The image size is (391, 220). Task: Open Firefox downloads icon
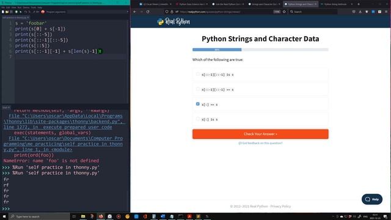click(360, 12)
